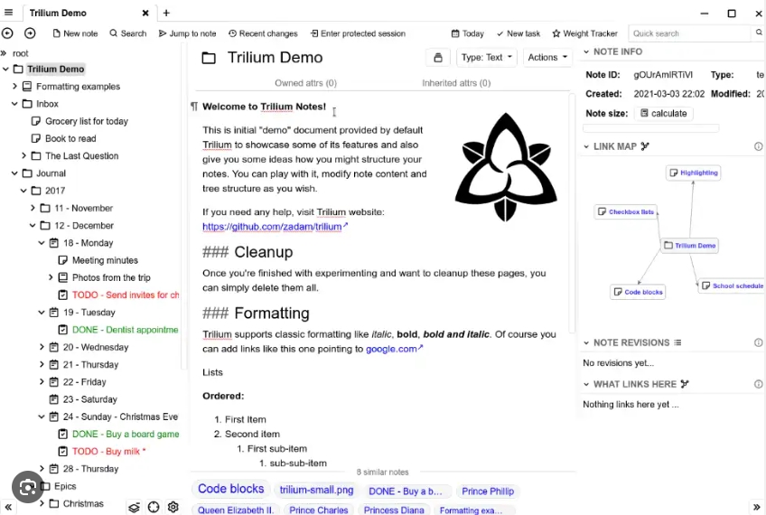Screen dimensions: 766x515
Task: Collapse 18 - Monday node
Action: [x=42, y=243]
